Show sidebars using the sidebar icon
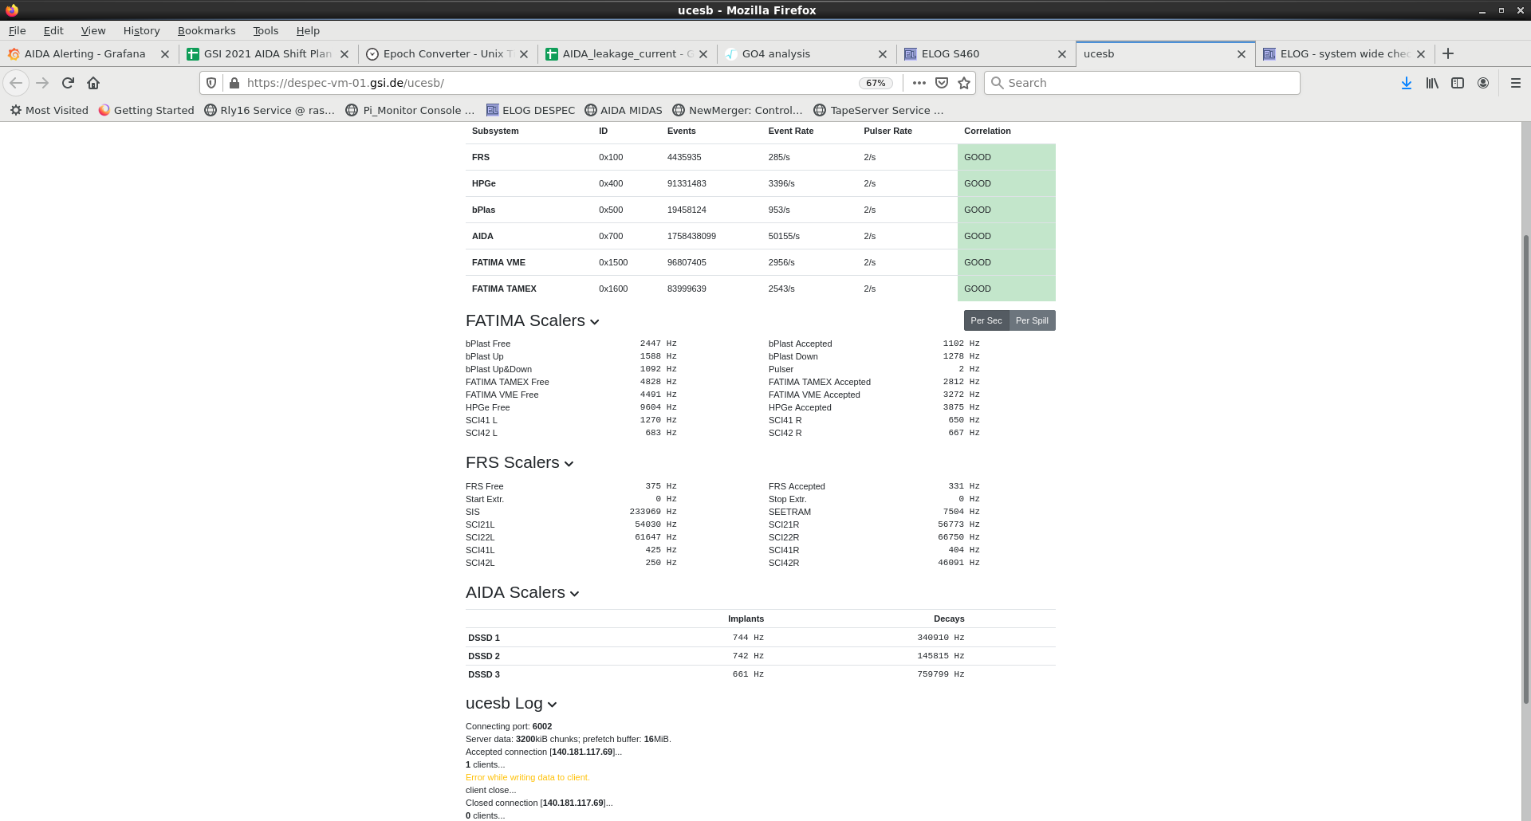Screen dimensions: 1531x821 1458,83
